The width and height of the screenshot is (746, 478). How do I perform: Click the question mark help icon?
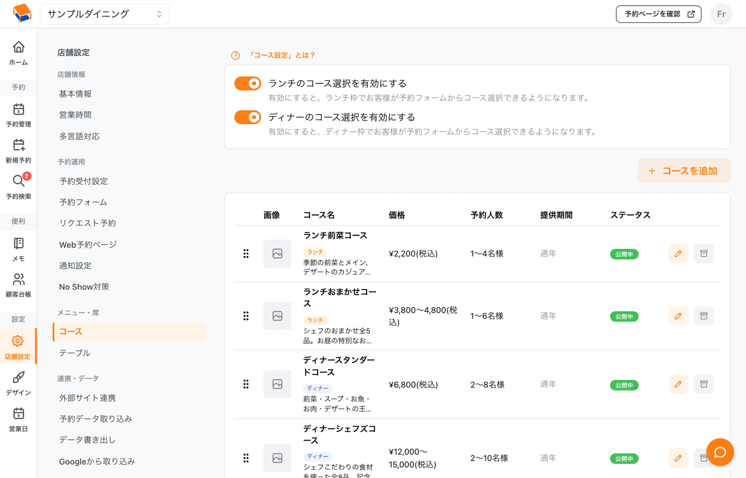(x=235, y=55)
